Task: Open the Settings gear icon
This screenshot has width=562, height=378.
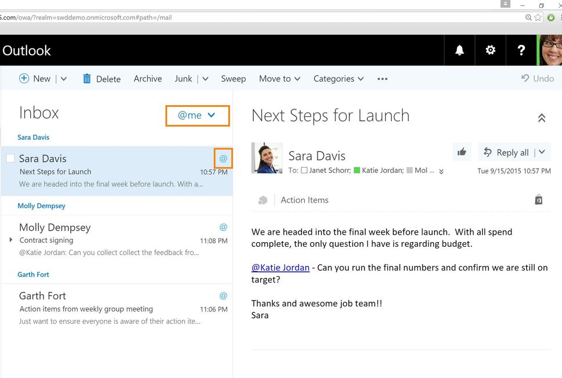Action: 490,50
